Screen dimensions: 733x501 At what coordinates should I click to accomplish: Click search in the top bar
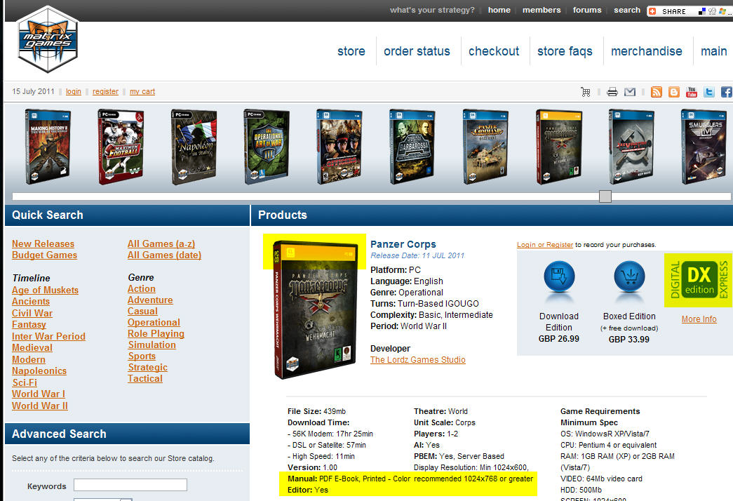pyautogui.click(x=627, y=10)
